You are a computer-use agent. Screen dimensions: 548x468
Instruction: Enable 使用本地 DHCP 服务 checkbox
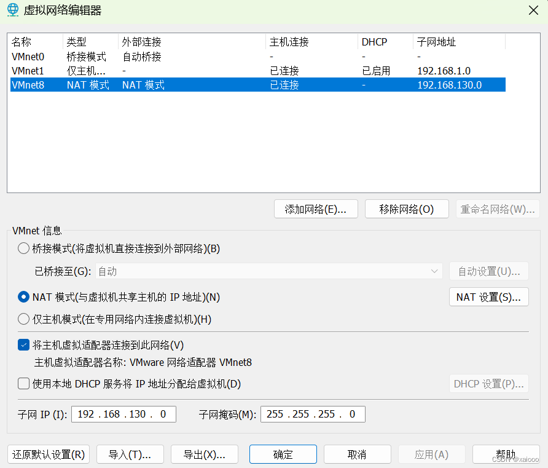click(23, 384)
